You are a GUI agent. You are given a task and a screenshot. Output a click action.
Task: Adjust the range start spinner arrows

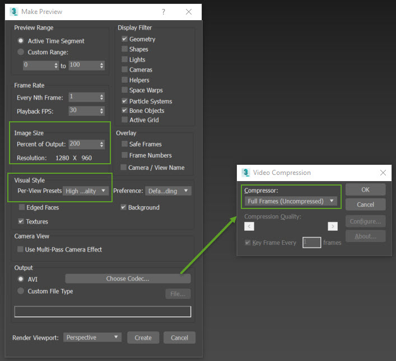tap(56, 65)
